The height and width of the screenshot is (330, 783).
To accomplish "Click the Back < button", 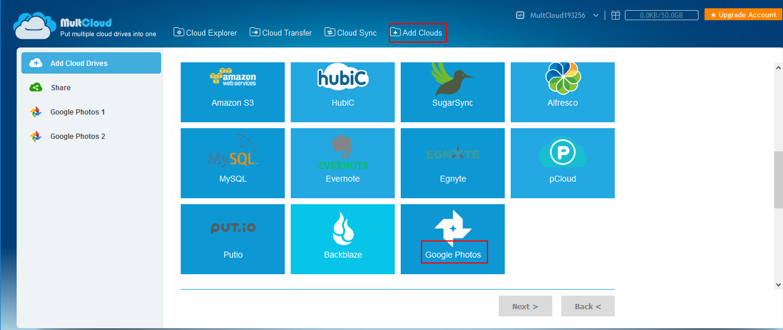I will [587, 306].
